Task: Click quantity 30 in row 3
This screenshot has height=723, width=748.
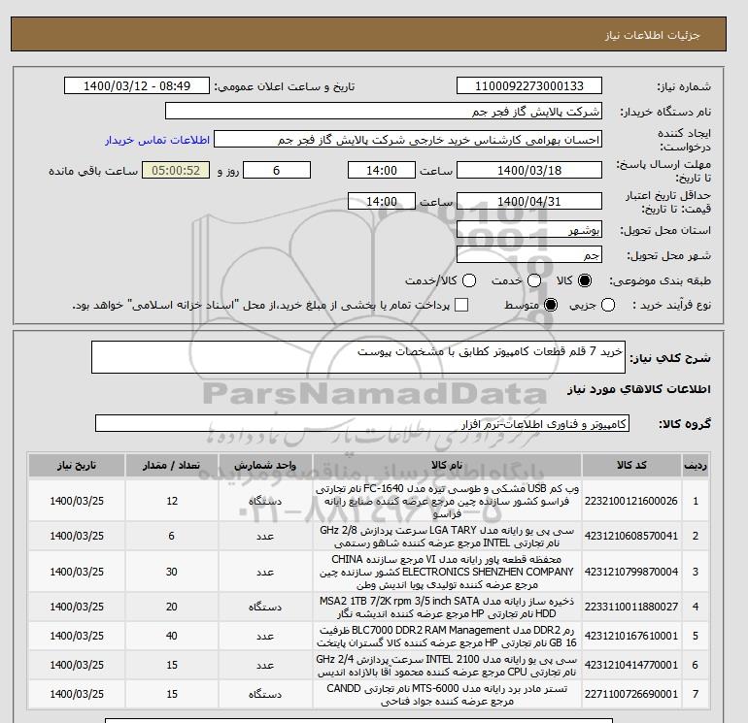Action: (172, 572)
